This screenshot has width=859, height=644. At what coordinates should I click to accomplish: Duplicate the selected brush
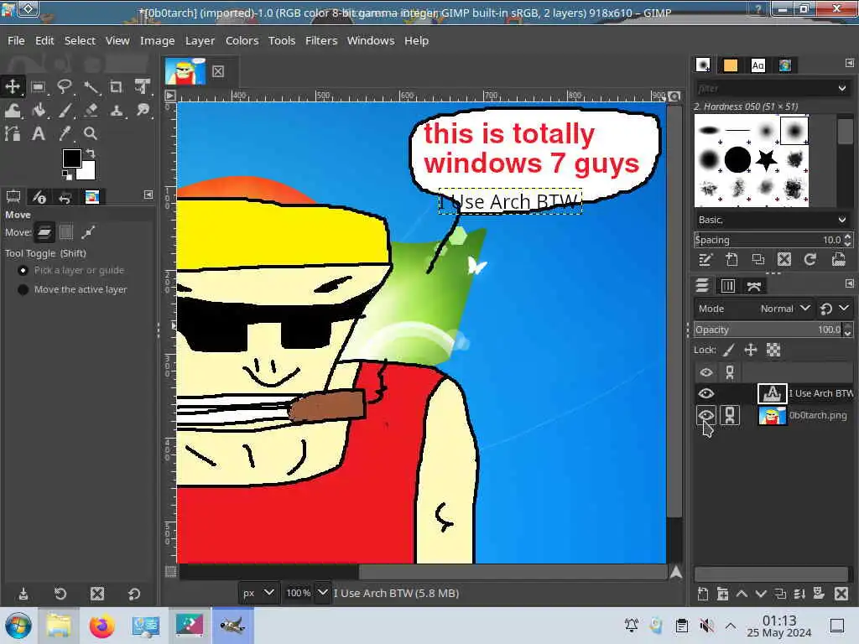[x=757, y=260]
